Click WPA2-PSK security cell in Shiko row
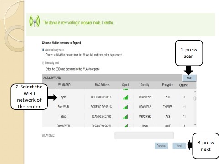219x164 pixels. (x=145, y=117)
